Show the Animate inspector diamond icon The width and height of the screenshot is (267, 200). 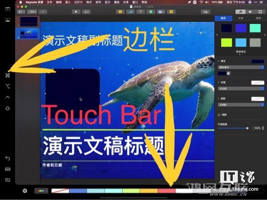[250, 12]
